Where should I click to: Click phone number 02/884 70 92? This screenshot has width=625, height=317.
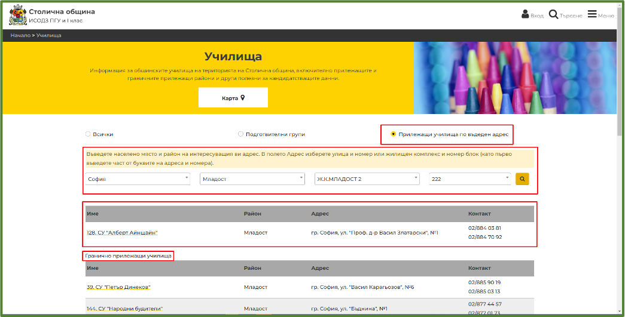tap(485, 237)
